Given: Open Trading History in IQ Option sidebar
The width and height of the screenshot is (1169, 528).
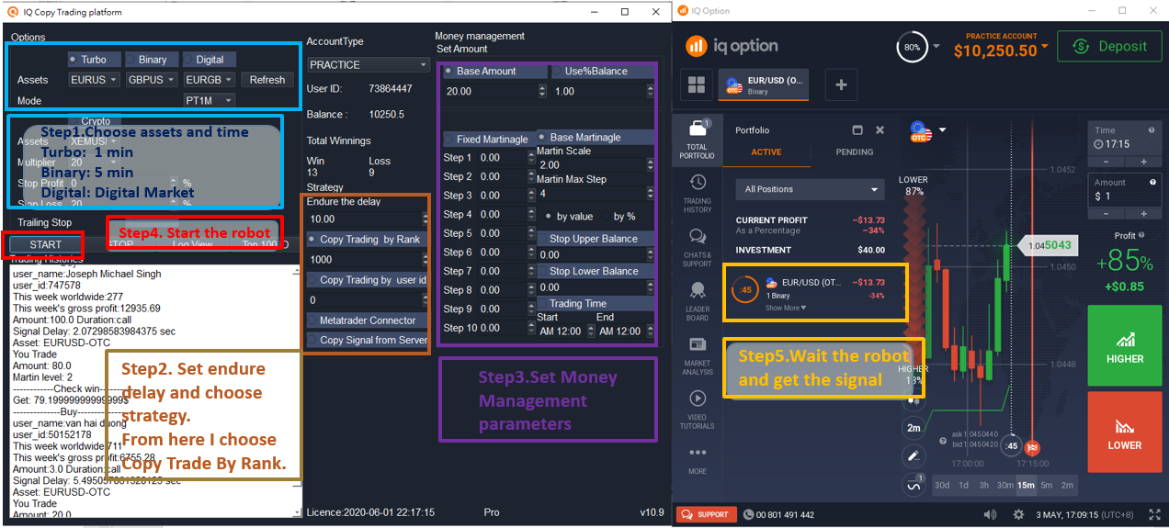Looking at the screenshot, I should (x=697, y=193).
